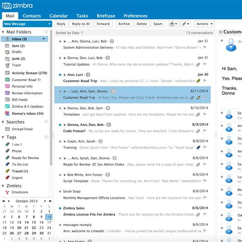Toggle read status dot of Ann, Luci conversation
This screenshot has width=242, height=242.
[x=60, y=75]
